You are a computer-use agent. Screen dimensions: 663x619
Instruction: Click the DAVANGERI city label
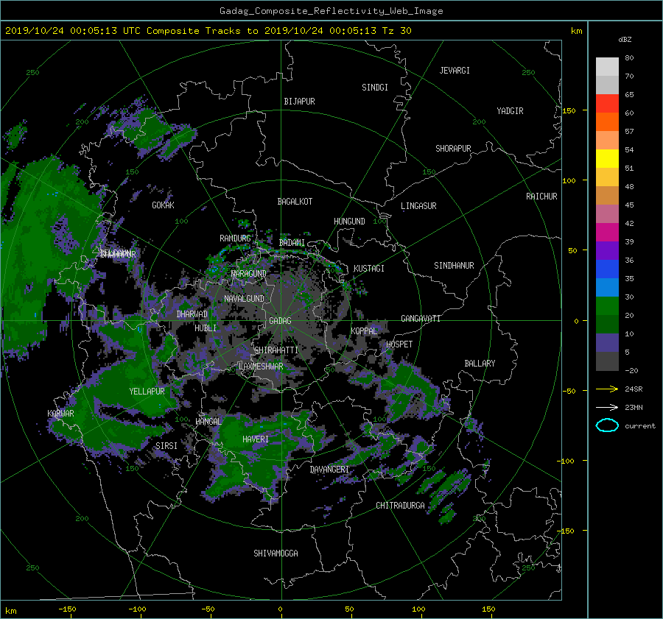pos(329,470)
